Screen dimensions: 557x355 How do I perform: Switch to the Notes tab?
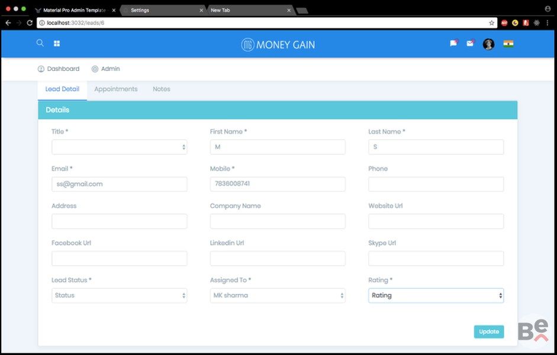161,89
